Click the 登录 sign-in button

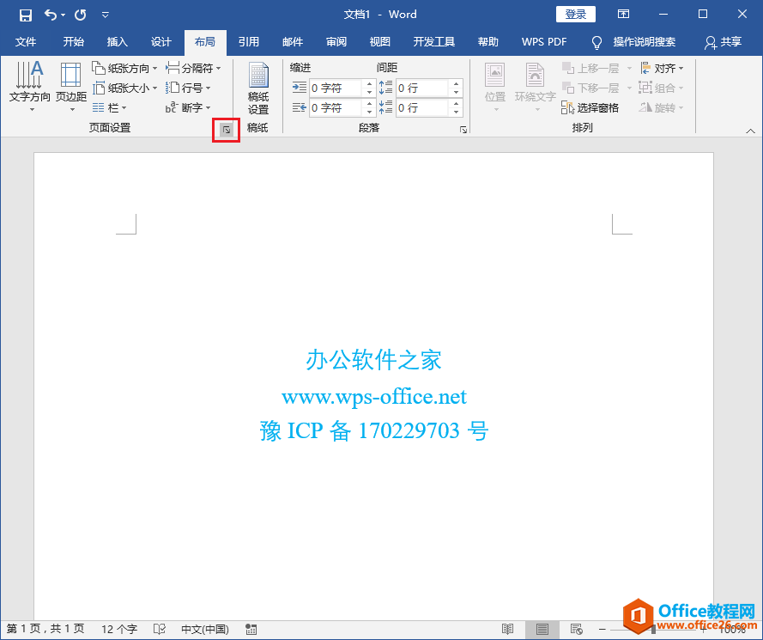576,14
